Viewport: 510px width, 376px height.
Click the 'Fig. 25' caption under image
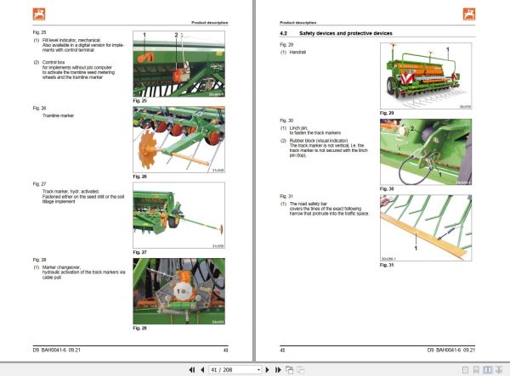coord(140,101)
